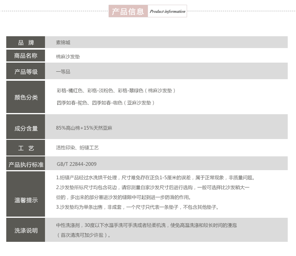Click the 成分含量 label cell

click(x=26, y=127)
